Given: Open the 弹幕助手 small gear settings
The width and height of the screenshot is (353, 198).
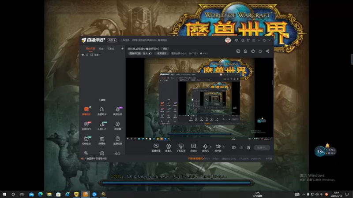Looking at the screenshot, I should (x=90, y=107).
